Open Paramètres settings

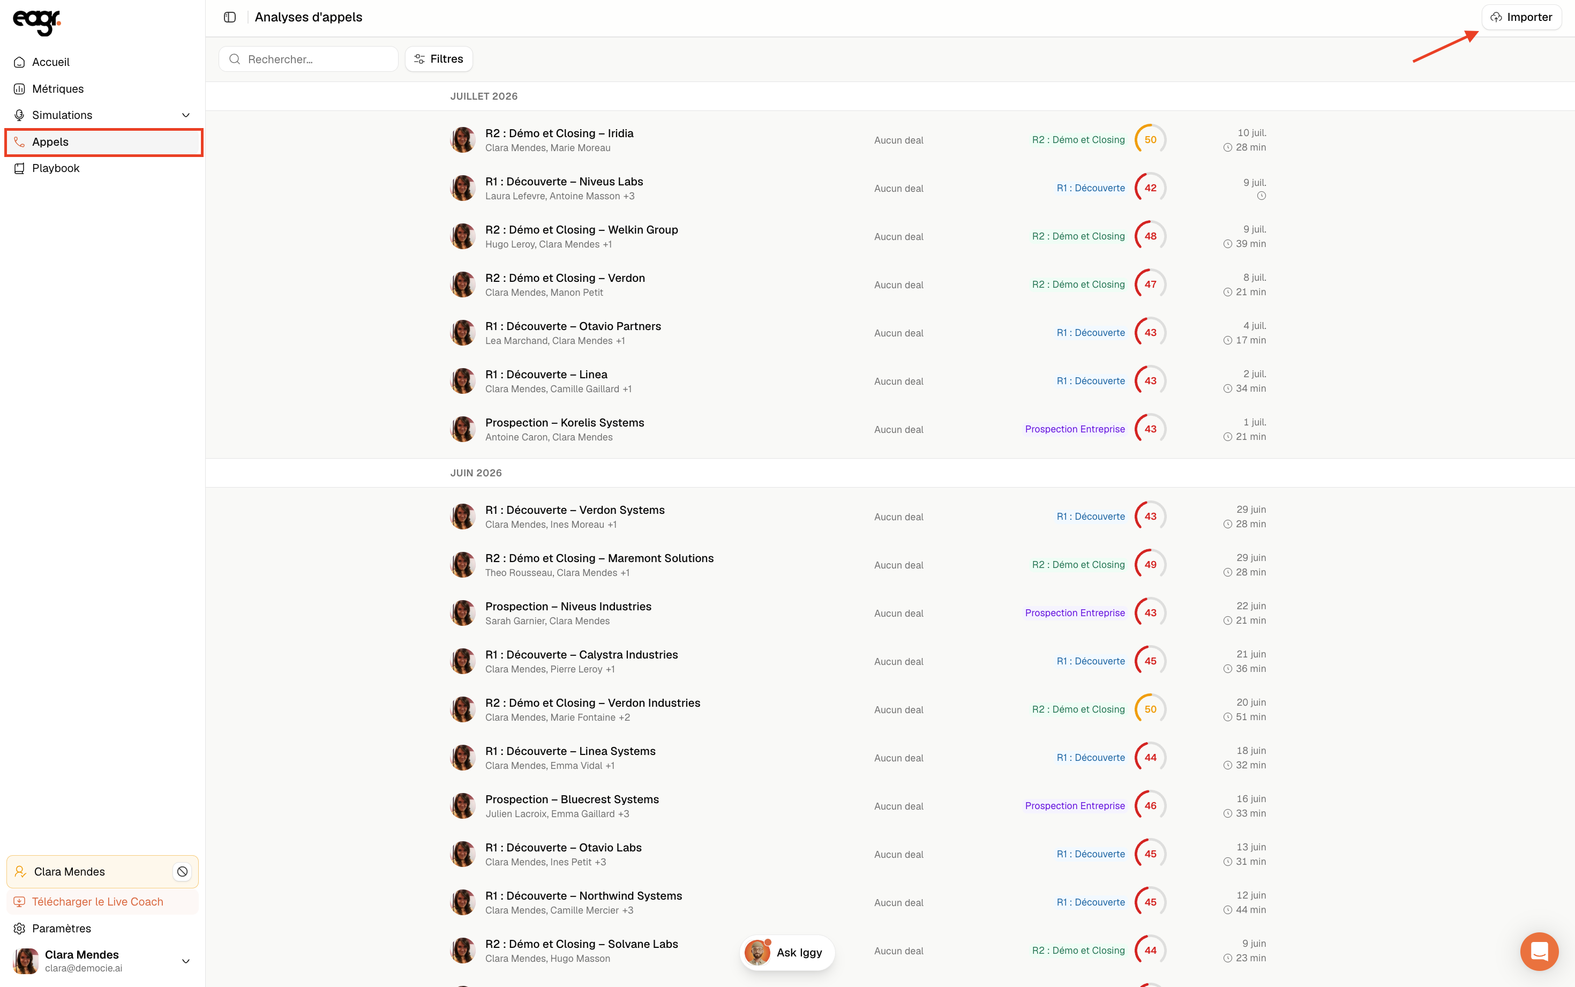point(102,928)
